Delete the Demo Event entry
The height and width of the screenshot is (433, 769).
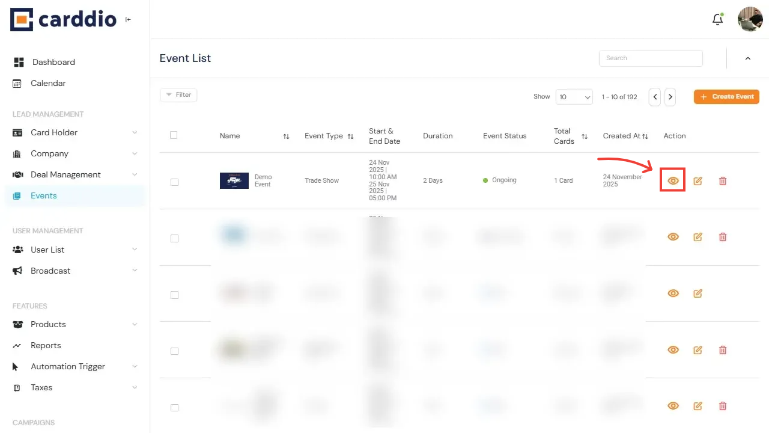pyautogui.click(x=723, y=181)
